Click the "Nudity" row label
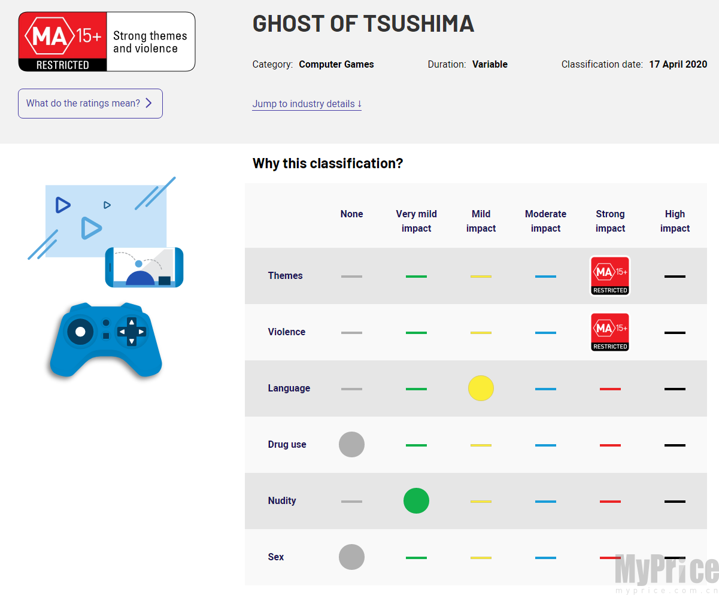The image size is (719, 595). click(x=281, y=501)
